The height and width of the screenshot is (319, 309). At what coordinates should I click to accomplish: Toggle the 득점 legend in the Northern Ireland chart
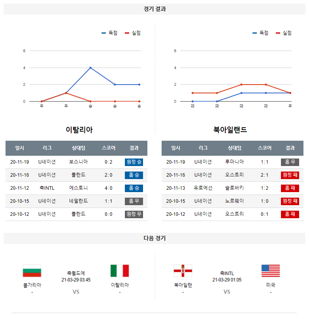(x=260, y=33)
